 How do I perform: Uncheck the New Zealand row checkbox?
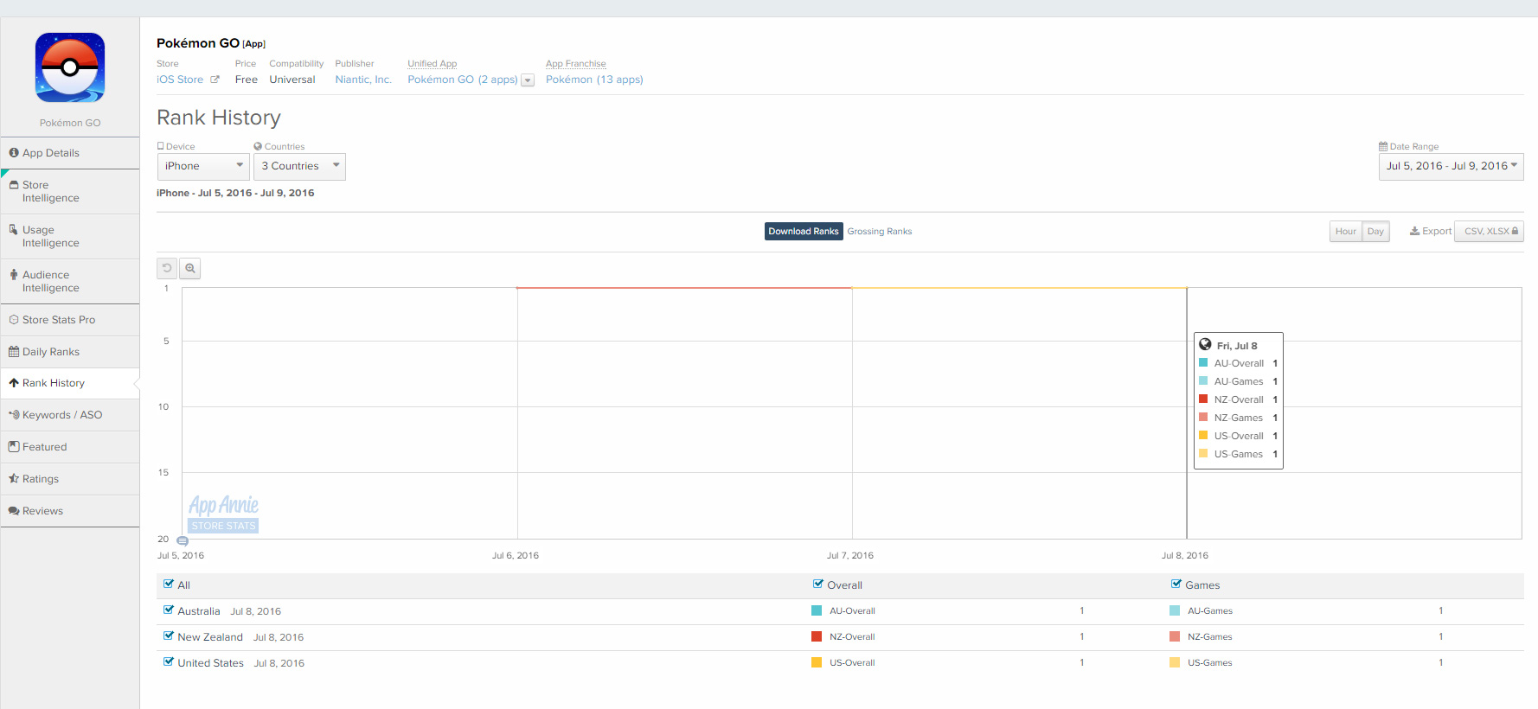pyautogui.click(x=169, y=636)
